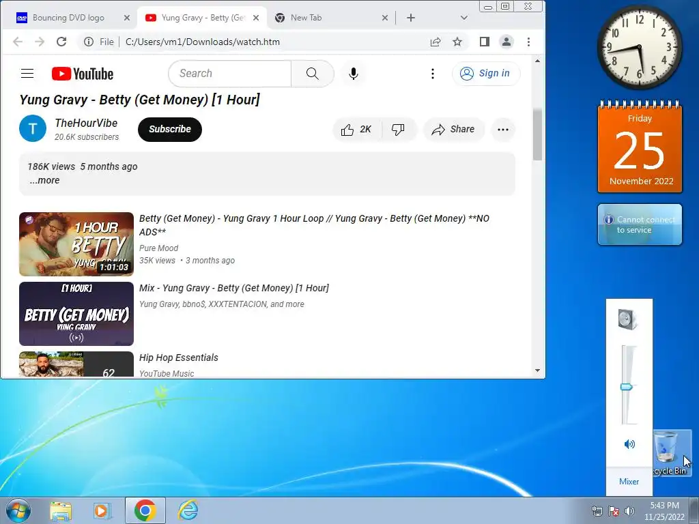699x524 pixels.
Task: Open the Mix - Yung Gravy title link
Action: pos(234,289)
